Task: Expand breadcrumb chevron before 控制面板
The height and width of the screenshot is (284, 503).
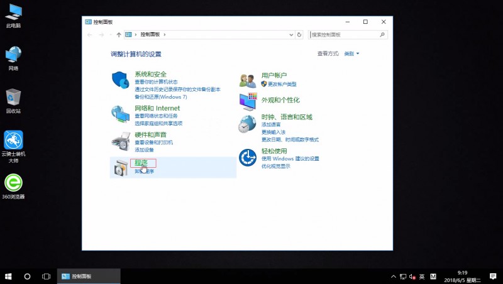Action: [x=136, y=35]
